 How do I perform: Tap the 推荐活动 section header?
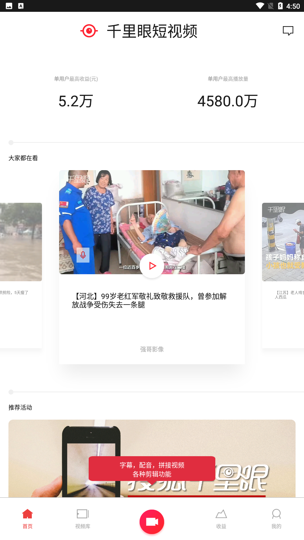click(20, 408)
